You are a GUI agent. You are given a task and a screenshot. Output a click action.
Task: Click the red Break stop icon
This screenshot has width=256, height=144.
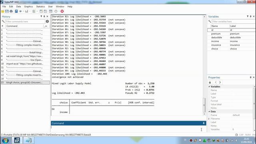(x=62, y=11)
